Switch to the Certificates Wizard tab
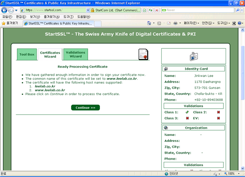The height and width of the screenshot is (177, 245). click(x=50, y=55)
